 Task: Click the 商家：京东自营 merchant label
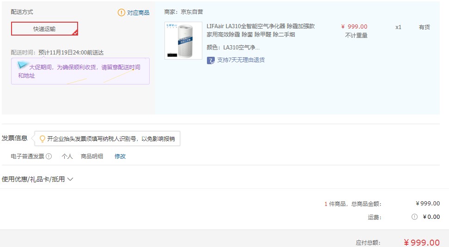(183, 12)
